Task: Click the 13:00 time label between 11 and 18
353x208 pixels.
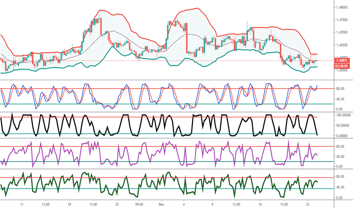Action: [45, 204]
